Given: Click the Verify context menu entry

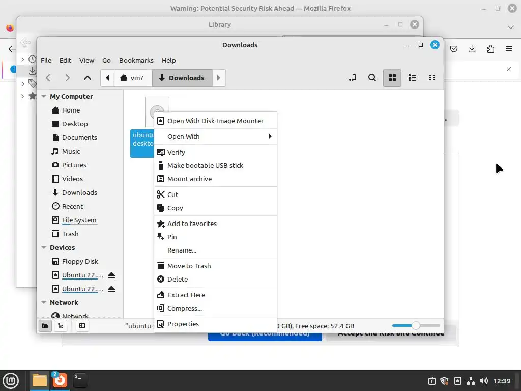Looking at the screenshot, I should point(215,152).
